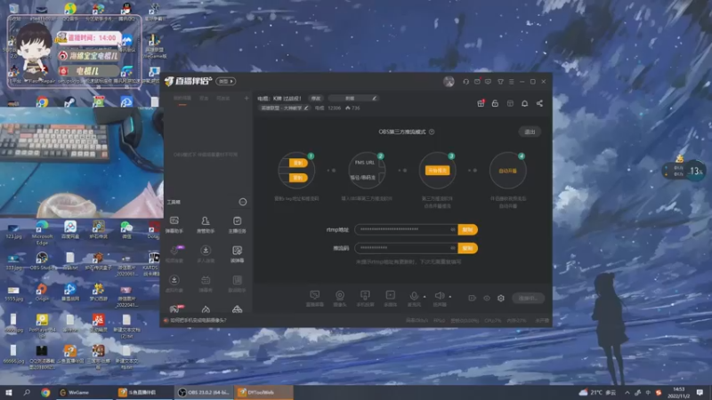Click lower copy button in step 1 circle
The width and height of the screenshot is (712, 400).
(298, 178)
